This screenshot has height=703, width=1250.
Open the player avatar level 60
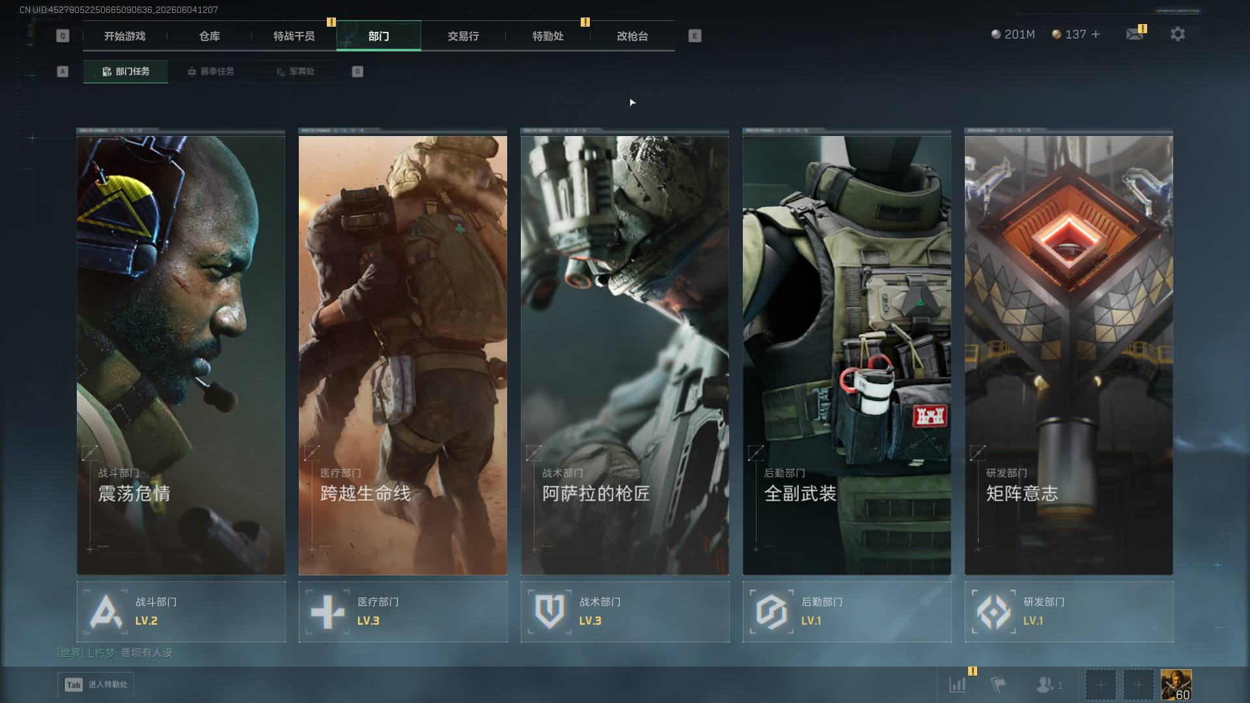click(1176, 685)
